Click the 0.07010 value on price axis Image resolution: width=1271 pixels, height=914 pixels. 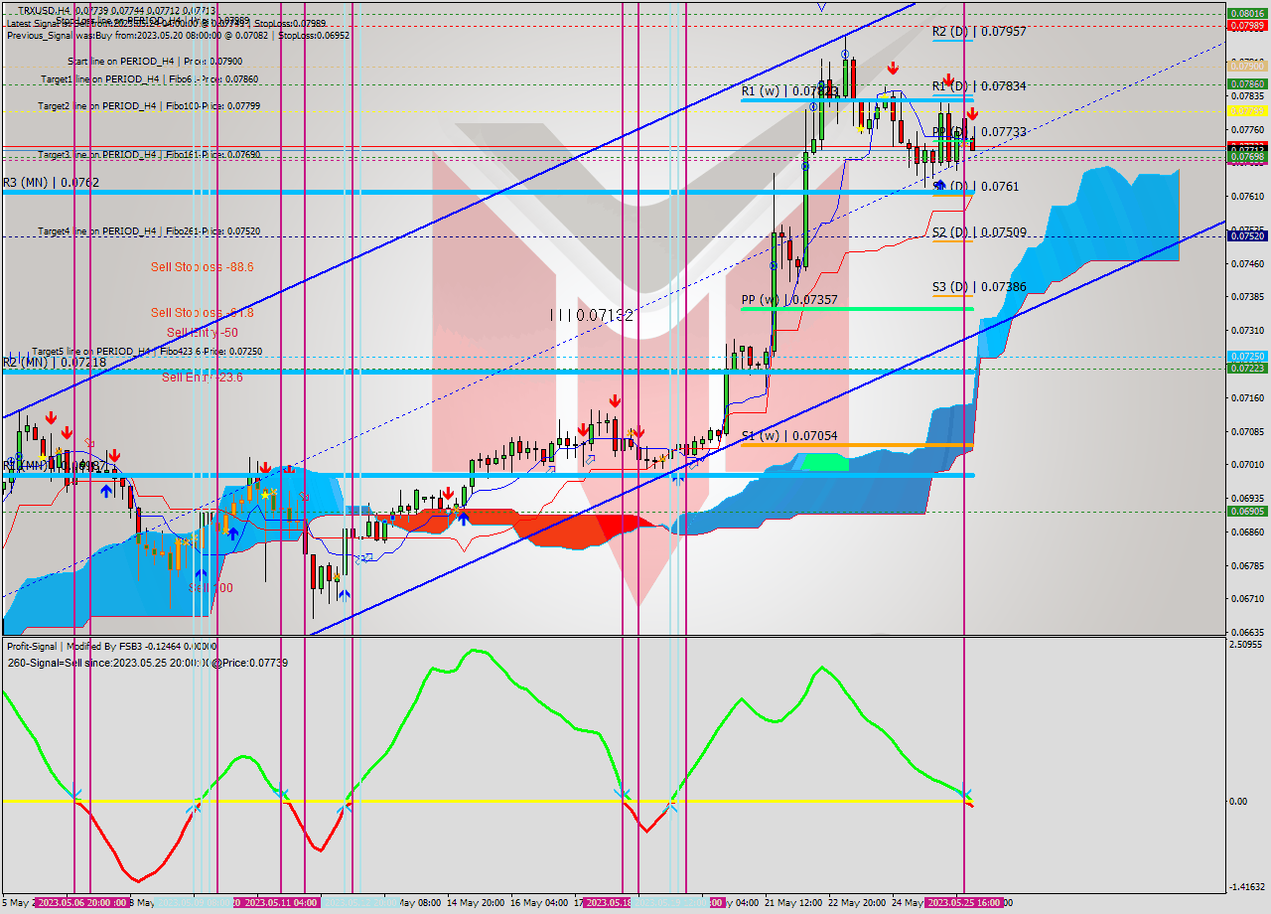[1247, 465]
